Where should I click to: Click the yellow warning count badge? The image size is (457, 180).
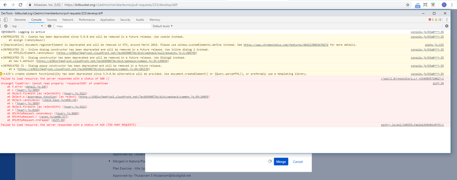coord(438,20)
